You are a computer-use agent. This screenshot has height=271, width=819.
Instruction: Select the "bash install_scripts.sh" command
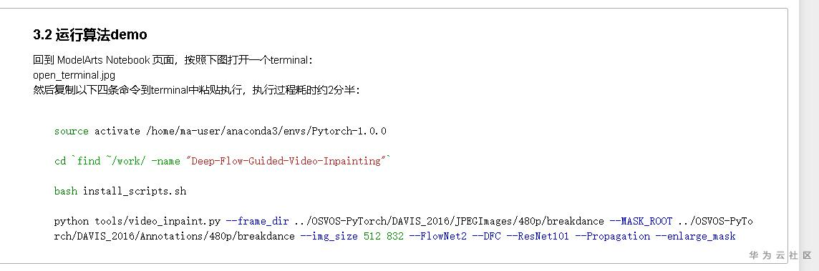pos(120,191)
